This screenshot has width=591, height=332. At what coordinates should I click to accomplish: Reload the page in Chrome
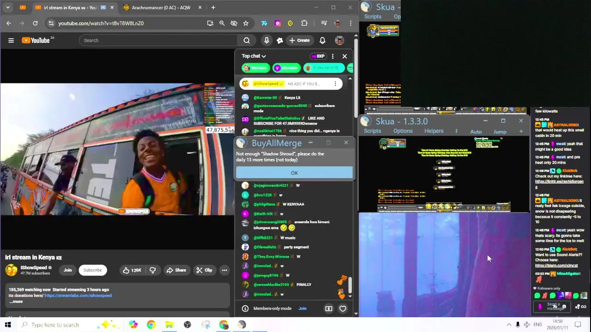pos(35,23)
